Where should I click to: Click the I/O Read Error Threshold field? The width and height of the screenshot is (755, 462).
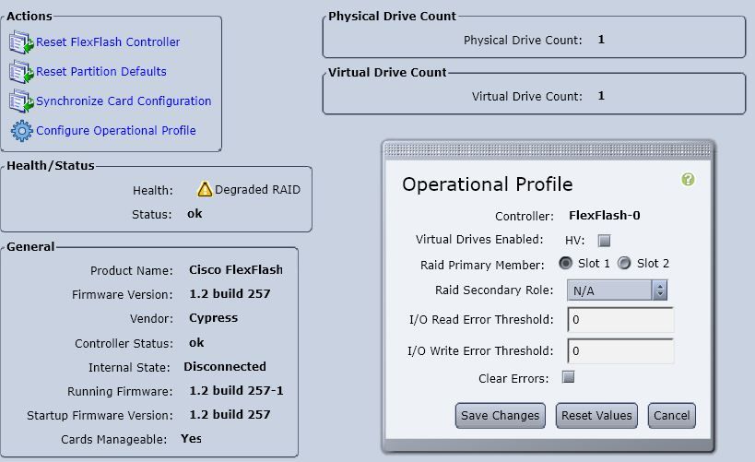[620, 319]
